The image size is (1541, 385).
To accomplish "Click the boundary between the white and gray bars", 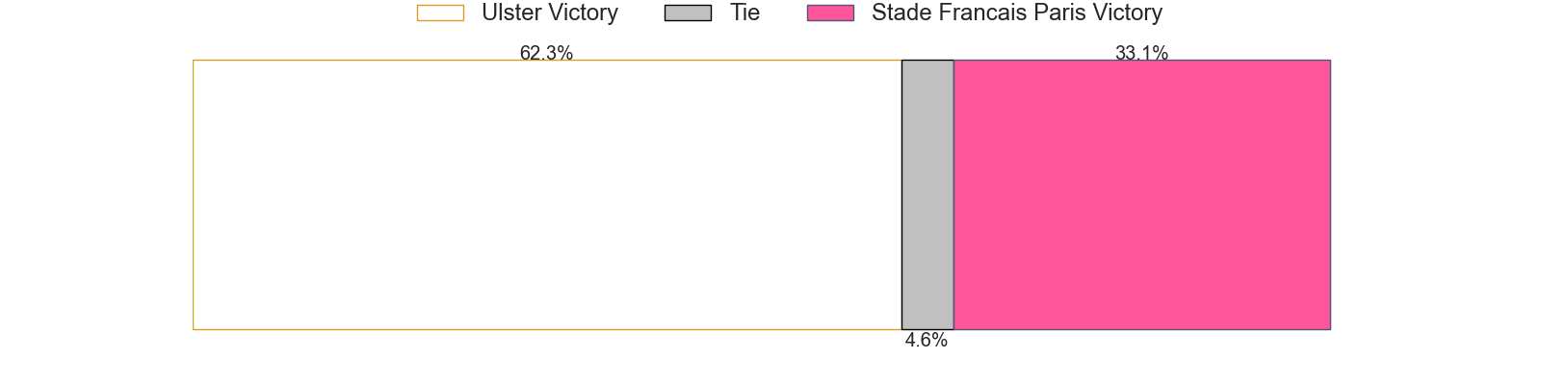I will (x=901, y=194).
